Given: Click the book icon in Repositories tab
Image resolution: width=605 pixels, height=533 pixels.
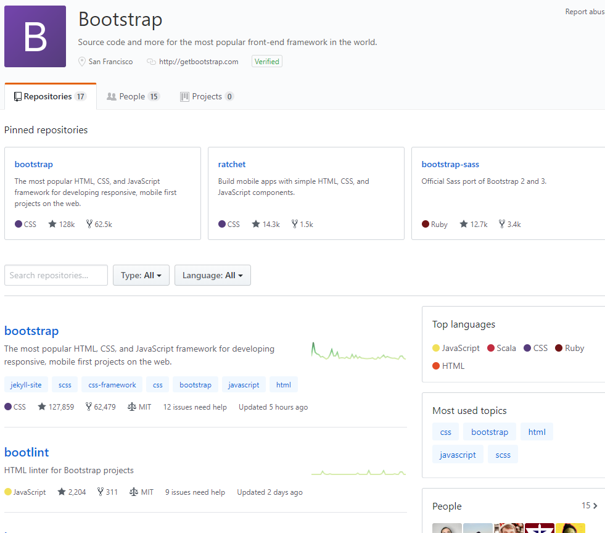Looking at the screenshot, I should (x=18, y=96).
